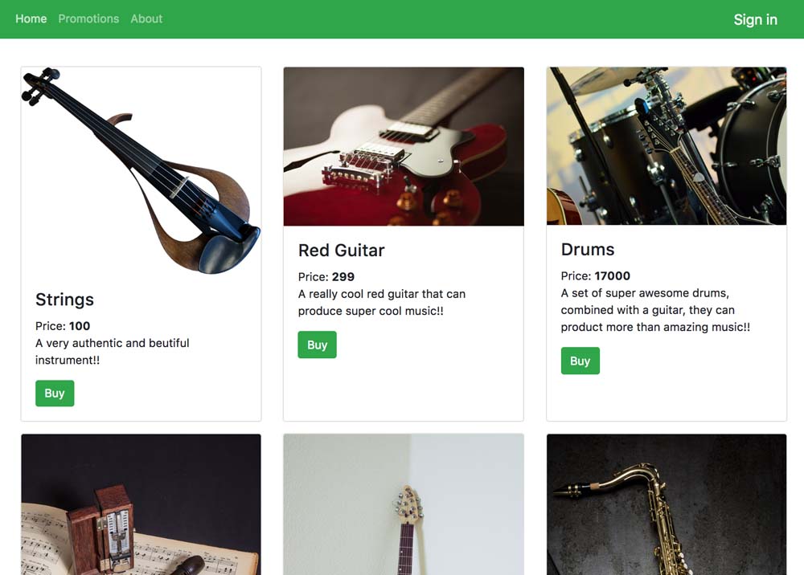Select the drums product photo
The image size is (804, 575).
pos(667,146)
